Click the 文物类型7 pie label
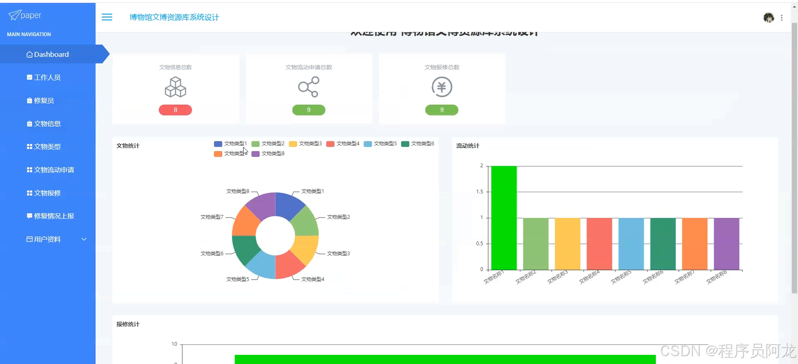 coord(212,217)
